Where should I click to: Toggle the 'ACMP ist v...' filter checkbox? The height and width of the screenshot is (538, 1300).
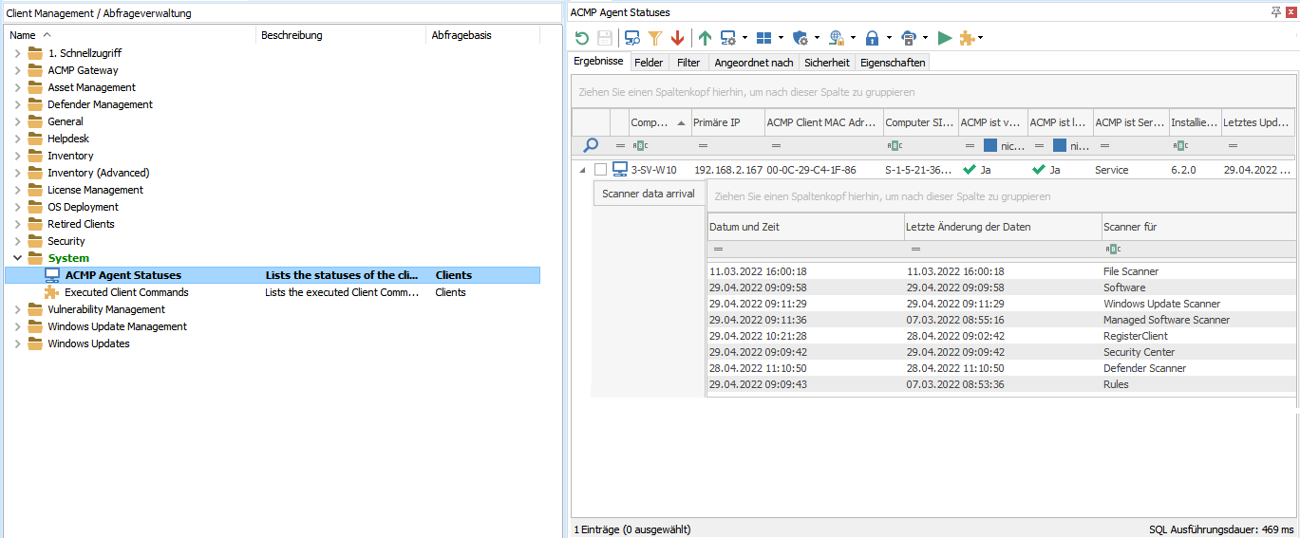pos(990,146)
